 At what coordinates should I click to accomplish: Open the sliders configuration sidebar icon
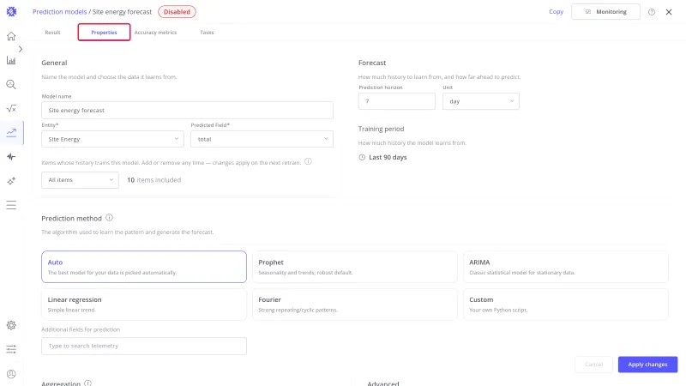[11, 349]
